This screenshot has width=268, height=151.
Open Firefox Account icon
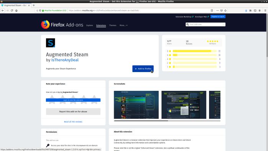260,10
